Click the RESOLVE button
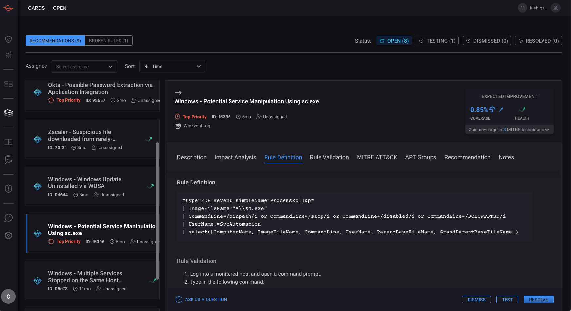571x311 pixels. (x=538, y=300)
